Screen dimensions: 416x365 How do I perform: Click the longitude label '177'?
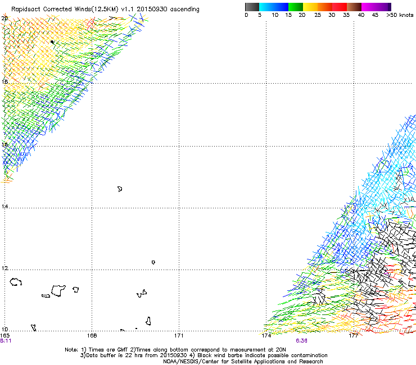pyautogui.click(x=354, y=336)
